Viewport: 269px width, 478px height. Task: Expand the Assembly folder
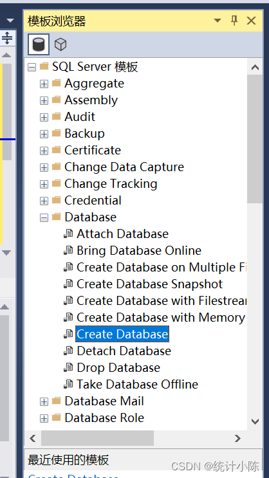click(x=44, y=100)
